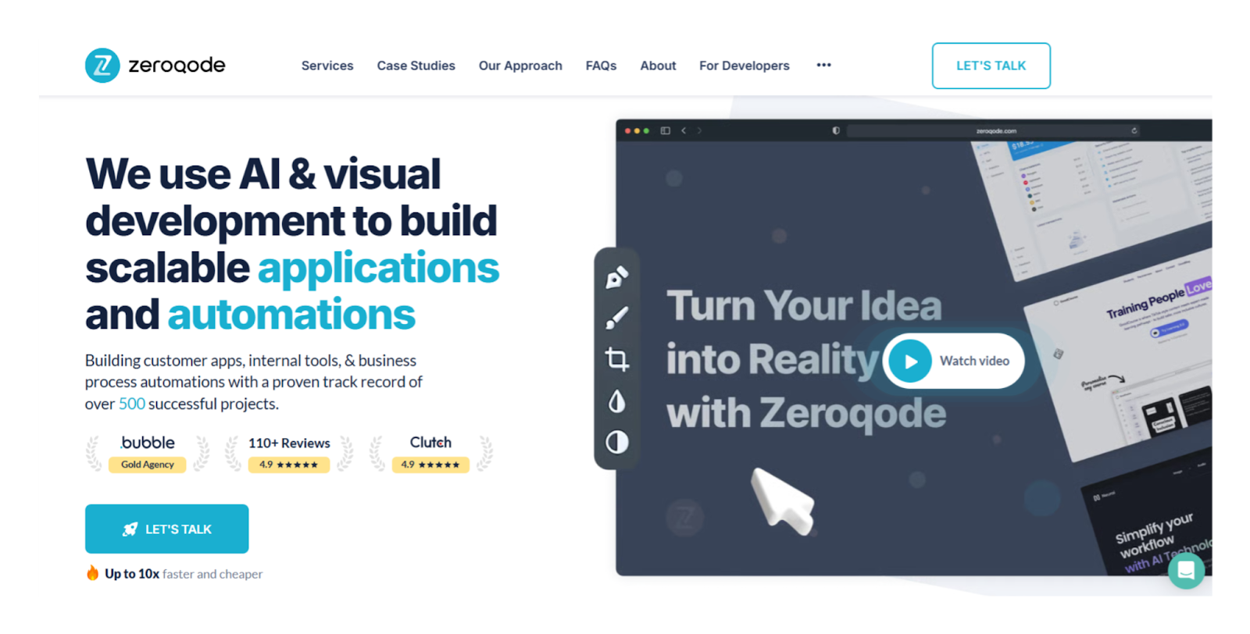Play the Watch video button
Screen dimensions: 1250x634
(954, 361)
